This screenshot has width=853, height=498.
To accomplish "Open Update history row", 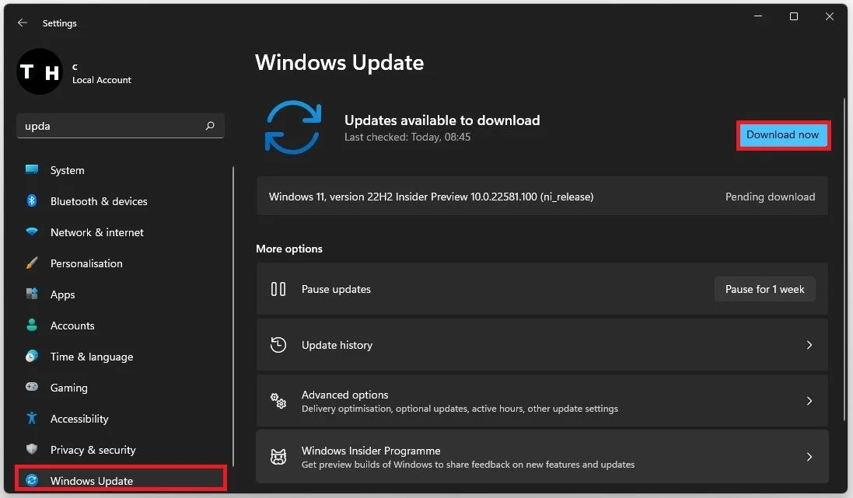I will tap(542, 345).
